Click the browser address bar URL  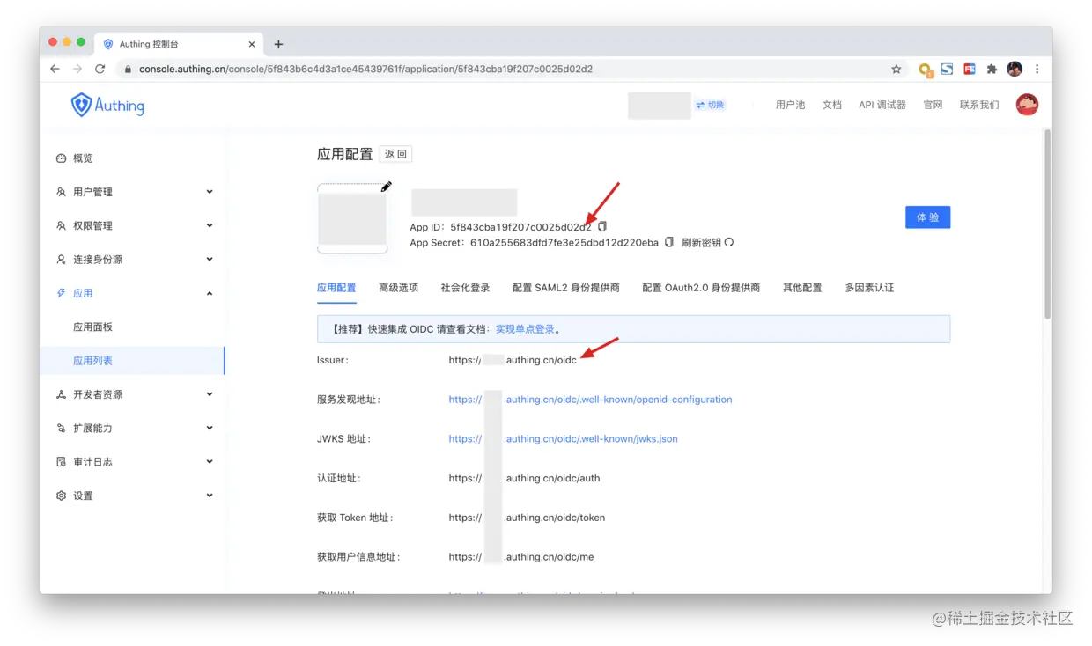(365, 69)
